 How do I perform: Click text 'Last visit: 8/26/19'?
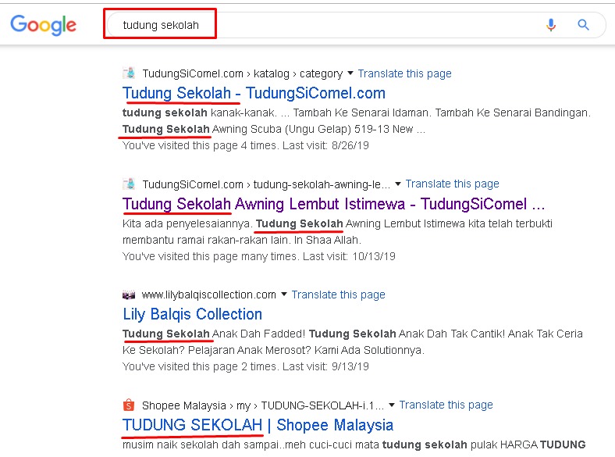coord(325,145)
